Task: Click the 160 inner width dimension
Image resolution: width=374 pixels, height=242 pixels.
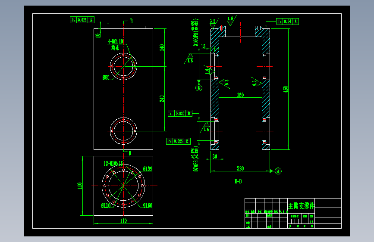Action: pyautogui.click(x=240, y=95)
